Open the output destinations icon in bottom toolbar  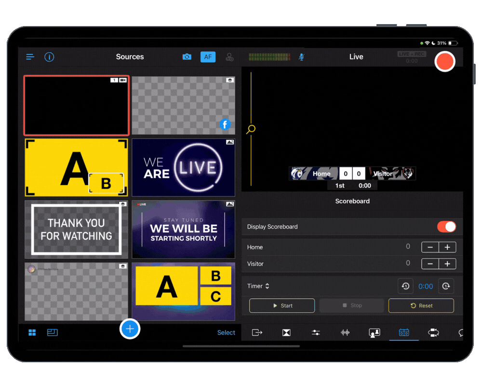257,332
